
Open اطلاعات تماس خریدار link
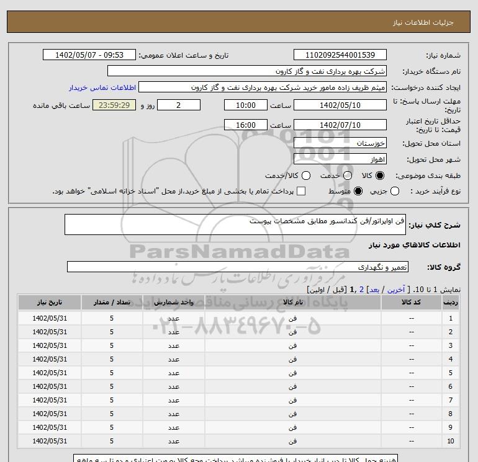[x=102, y=87]
